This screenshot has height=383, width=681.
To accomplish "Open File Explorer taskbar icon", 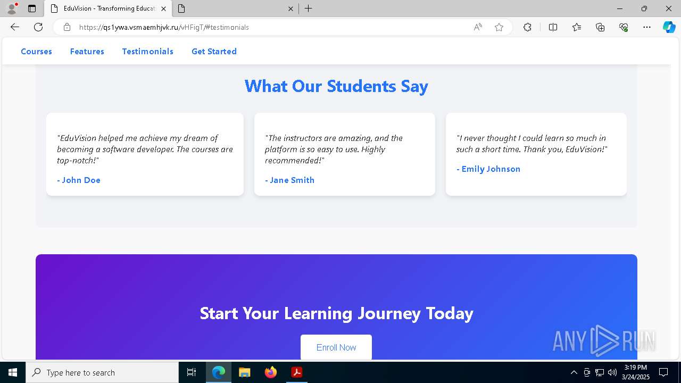I will [x=245, y=372].
